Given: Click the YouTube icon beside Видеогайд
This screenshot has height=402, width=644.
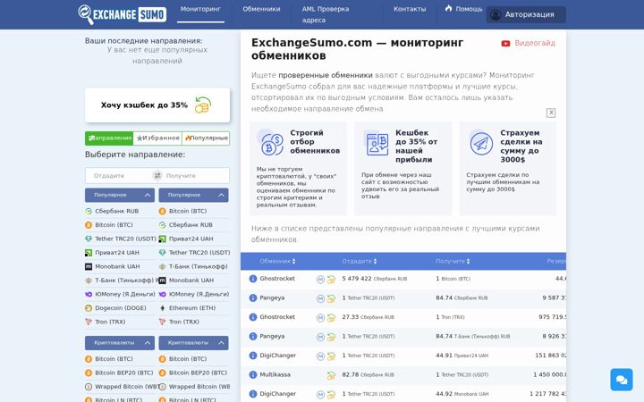Looking at the screenshot, I should click(505, 44).
